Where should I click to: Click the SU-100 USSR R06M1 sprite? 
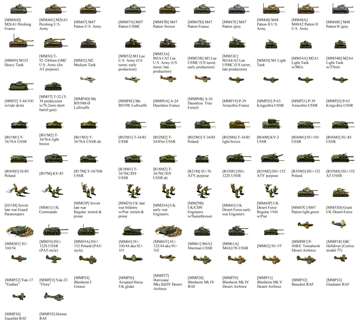(x=309, y=124)
